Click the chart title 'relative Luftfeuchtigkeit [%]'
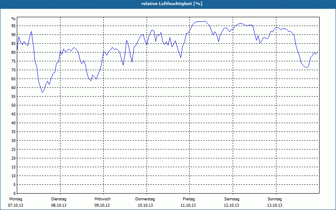The image size is (336, 210). [x=172, y=4]
